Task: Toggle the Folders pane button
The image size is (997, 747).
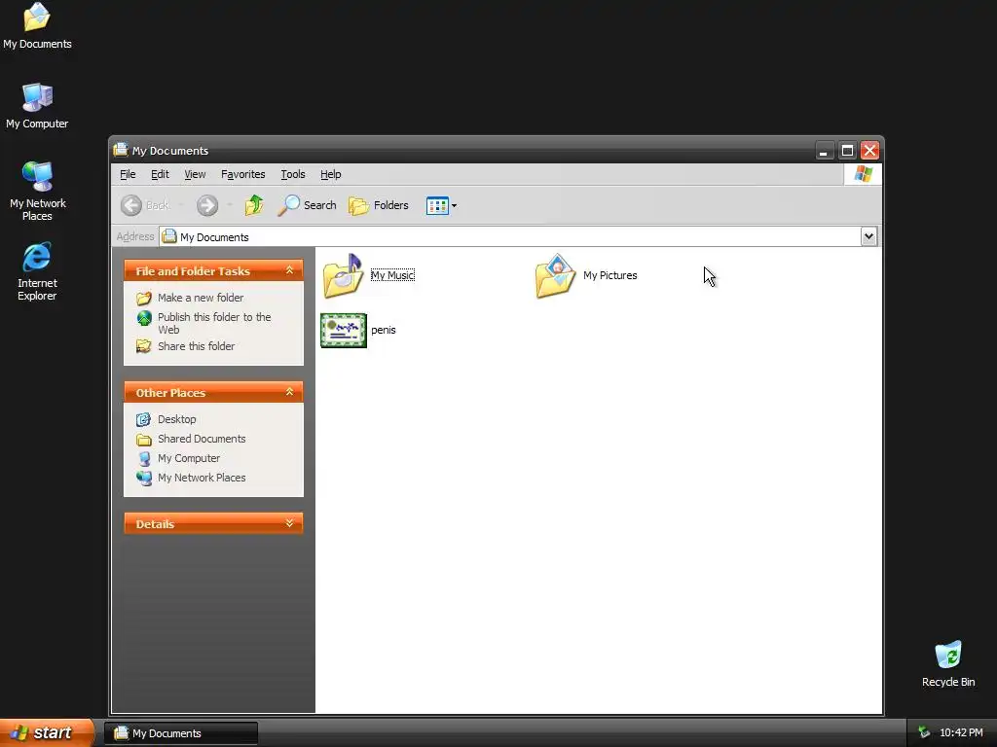Action: (x=379, y=205)
